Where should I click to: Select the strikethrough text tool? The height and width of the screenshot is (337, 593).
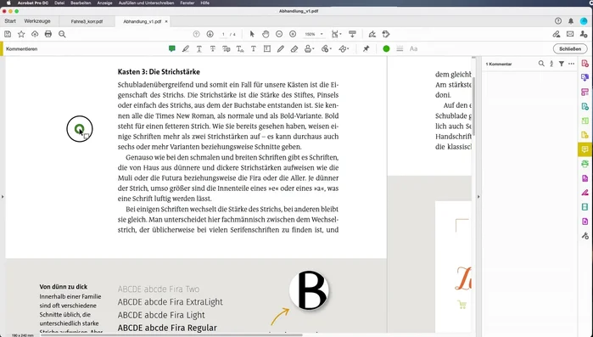pos(213,48)
